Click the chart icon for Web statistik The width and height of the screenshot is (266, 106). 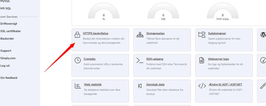point(78,86)
